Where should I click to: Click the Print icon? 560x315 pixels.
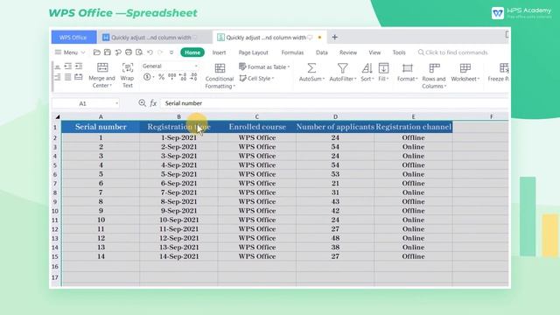pyautogui.click(x=129, y=52)
